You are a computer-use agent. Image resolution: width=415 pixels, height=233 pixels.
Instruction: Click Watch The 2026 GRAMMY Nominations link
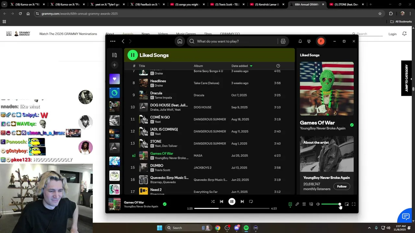pyautogui.click(x=68, y=34)
